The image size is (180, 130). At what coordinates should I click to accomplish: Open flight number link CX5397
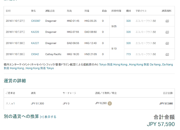36,21
